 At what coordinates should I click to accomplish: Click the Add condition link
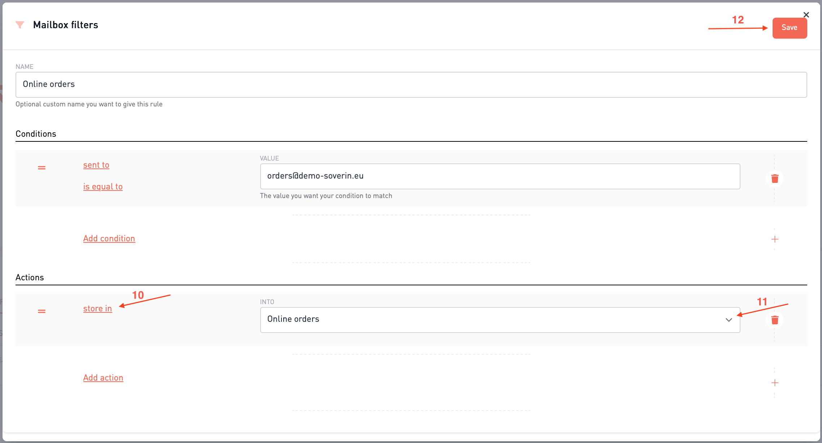[109, 239]
